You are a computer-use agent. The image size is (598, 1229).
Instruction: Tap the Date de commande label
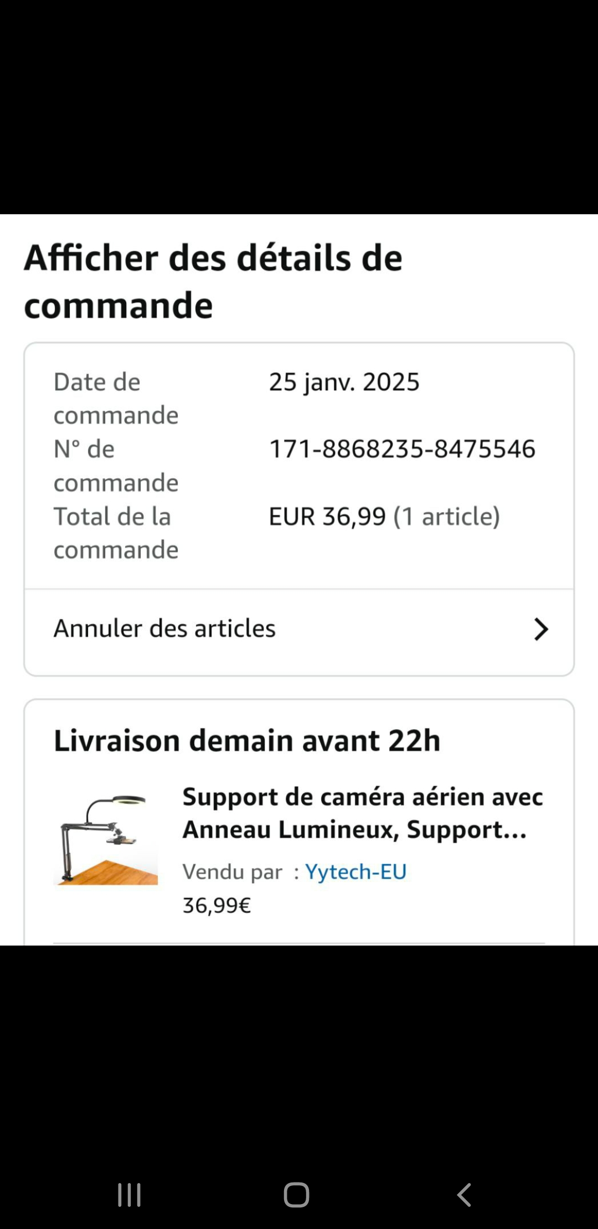116,399
